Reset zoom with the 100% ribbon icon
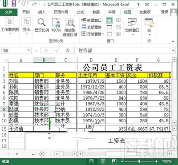Screen dimensions: 178x165 click(56, 23)
